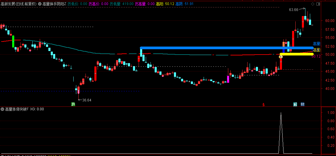Click the diamond icon at chart top-right
Image resolution: width=336 pixels, height=156 pixels.
[x=313, y=4]
